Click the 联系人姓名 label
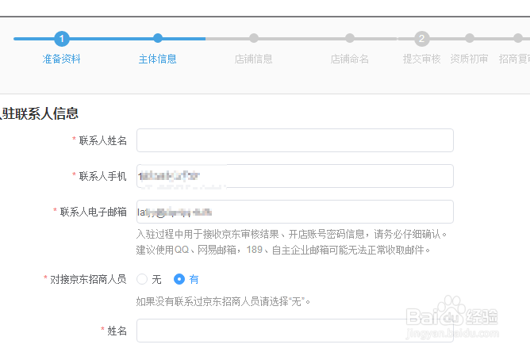530x352 pixels. pyautogui.click(x=103, y=140)
